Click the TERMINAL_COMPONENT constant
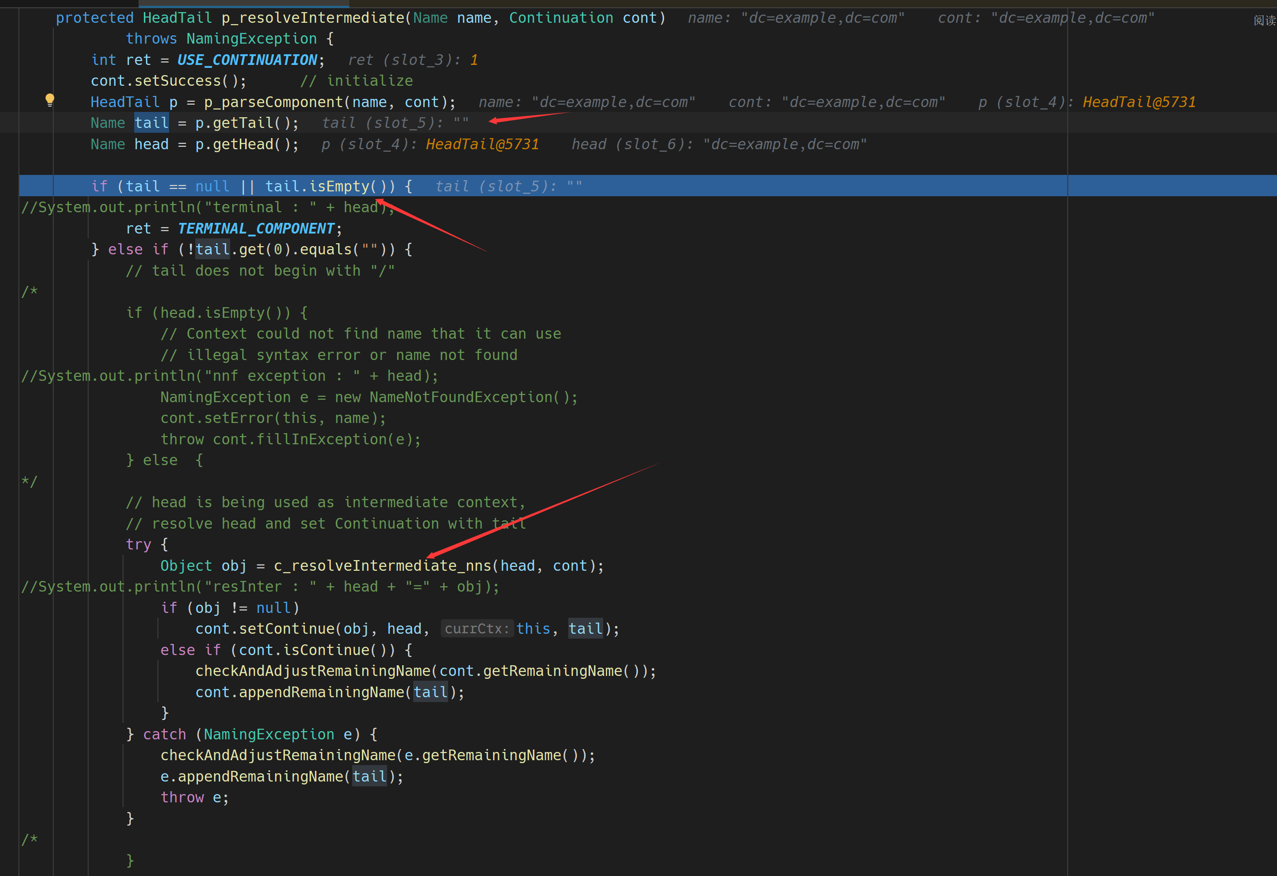 [255, 229]
